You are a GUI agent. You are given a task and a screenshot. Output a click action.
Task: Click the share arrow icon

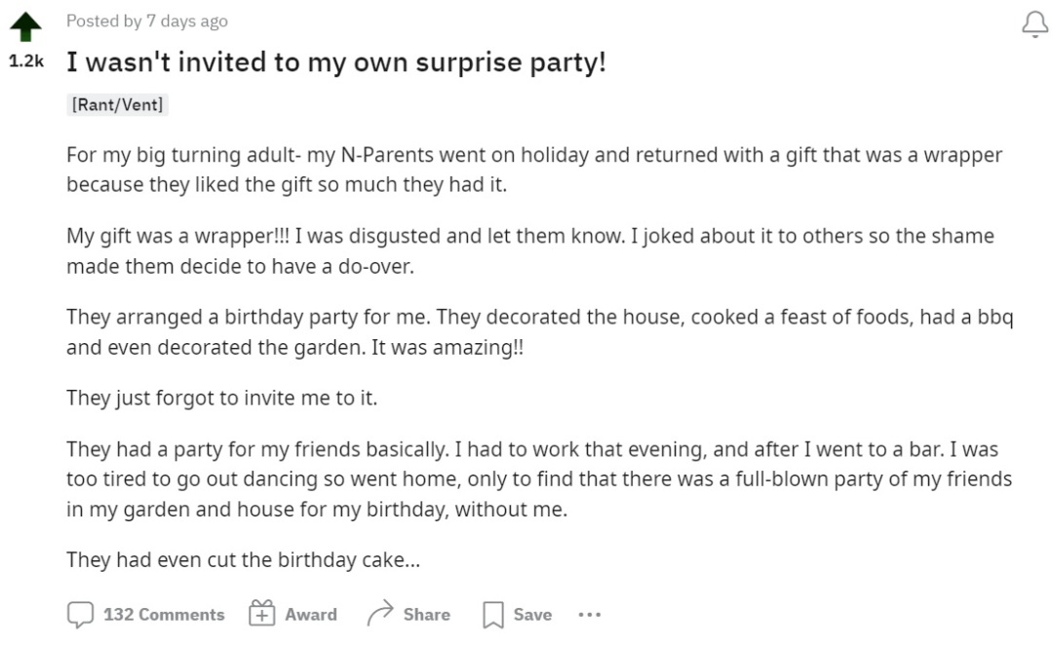[x=379, y=614]
